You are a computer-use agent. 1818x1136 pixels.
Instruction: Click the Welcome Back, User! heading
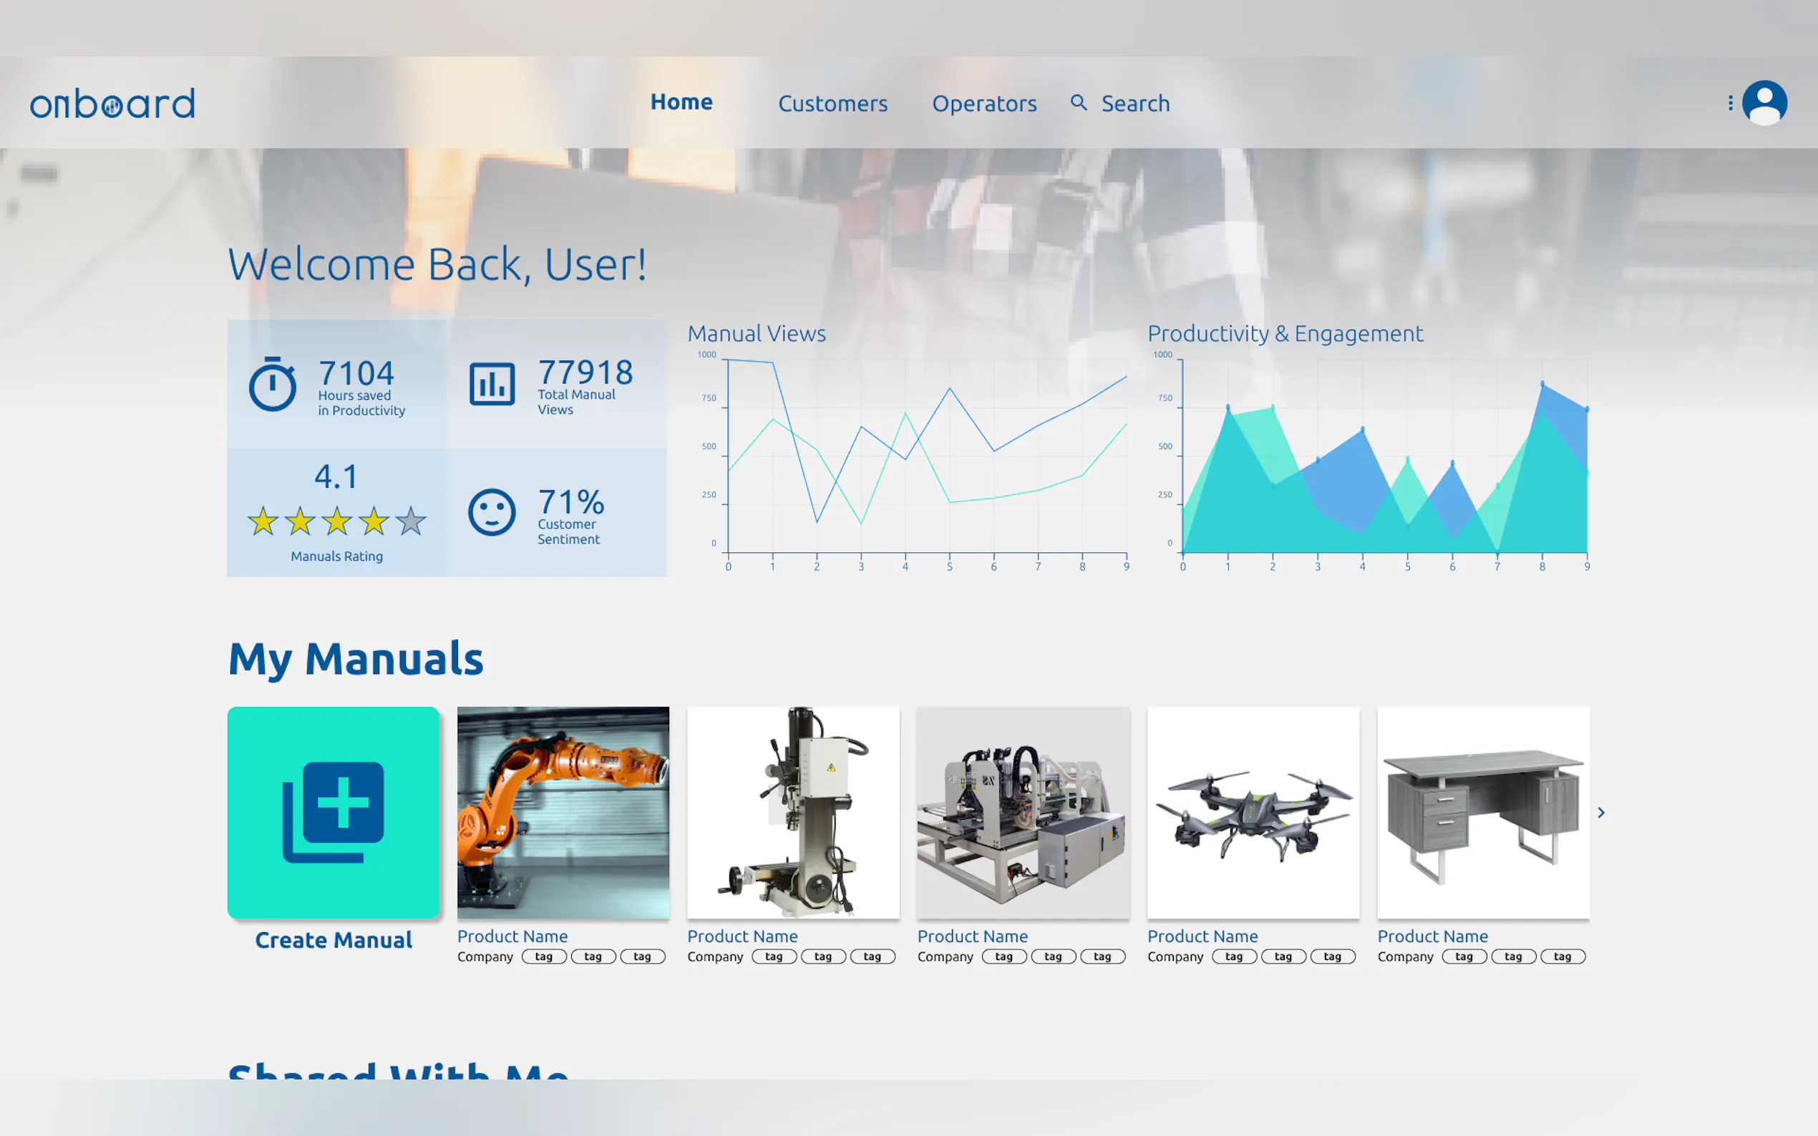(437, 265)
